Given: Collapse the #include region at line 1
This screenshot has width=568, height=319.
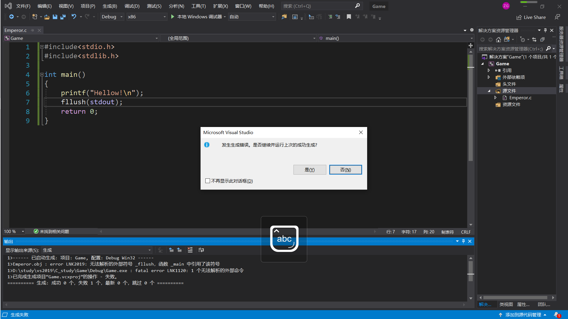Looking at the screenshot, I should (42, 47).
